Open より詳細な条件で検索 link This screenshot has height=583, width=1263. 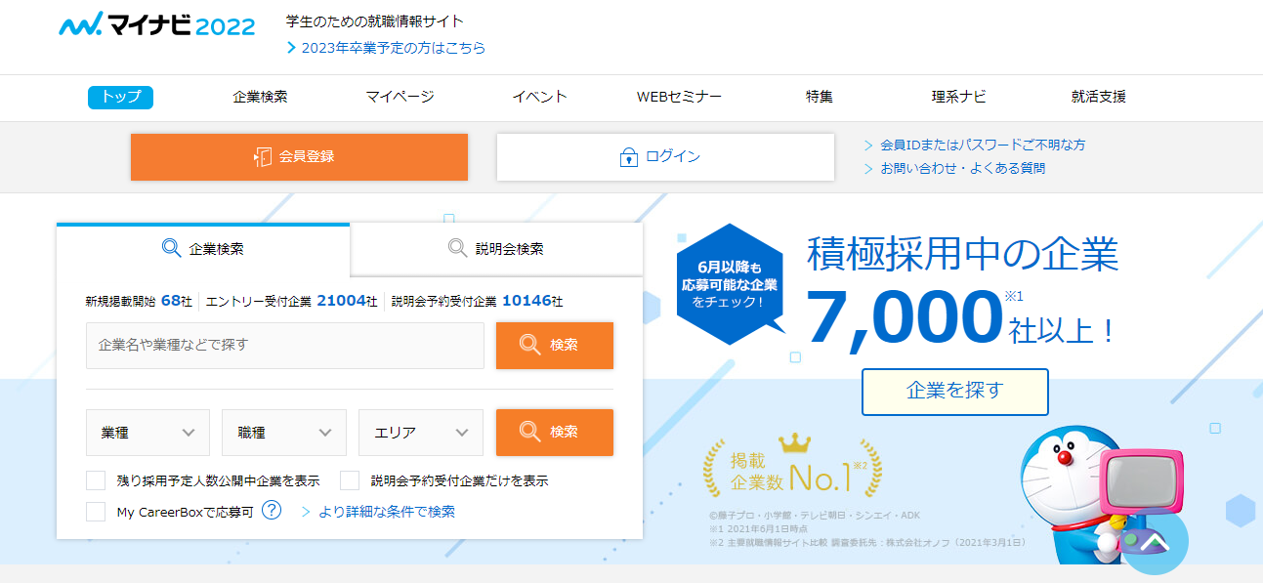tap(387, 512)
